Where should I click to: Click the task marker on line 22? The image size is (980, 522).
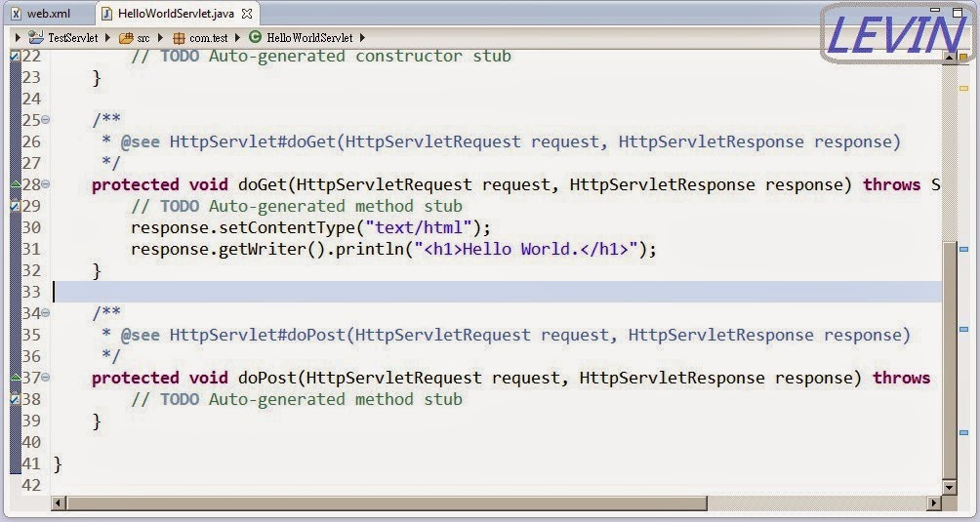coord(15,56)
